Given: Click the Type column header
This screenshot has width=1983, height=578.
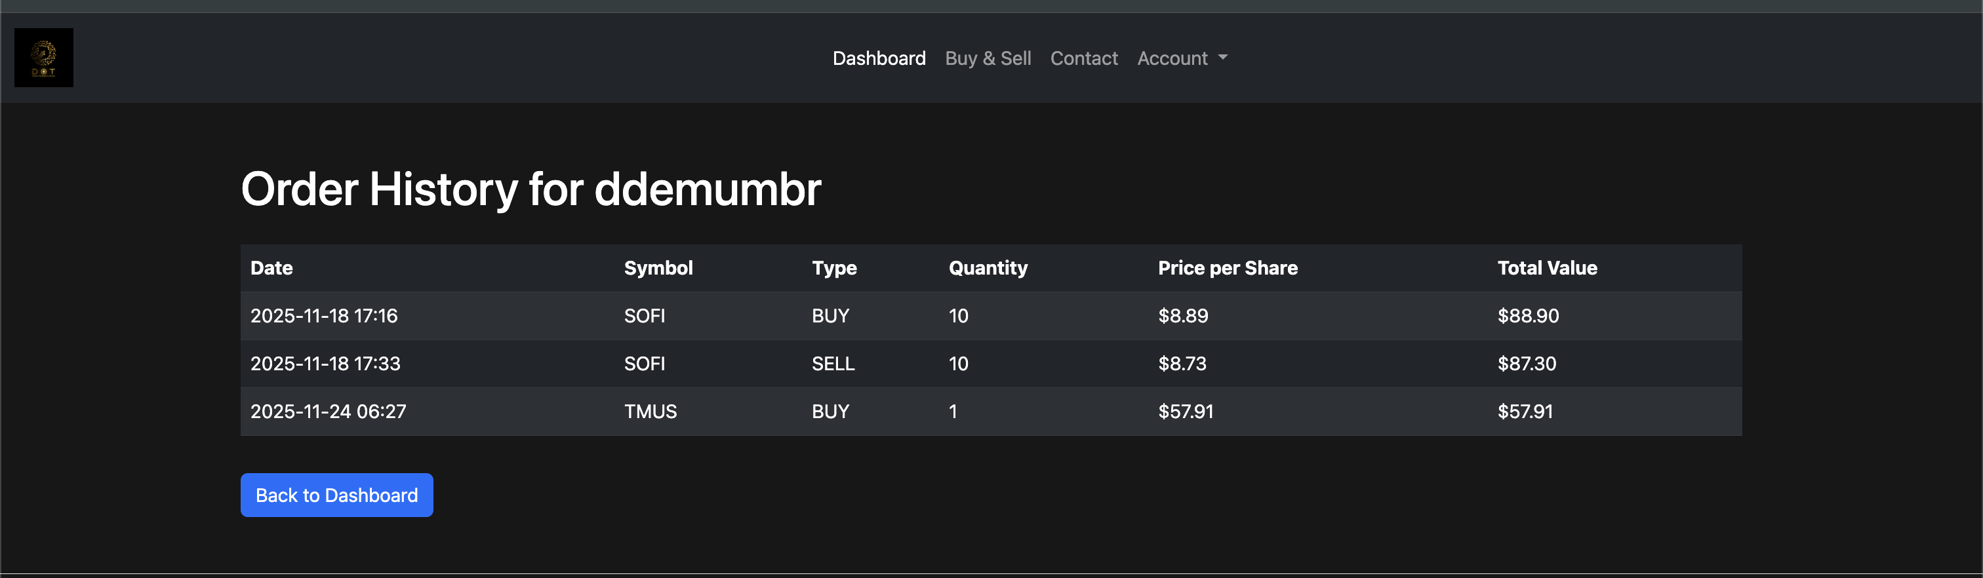Looking at the screenshot, I should pos(833,268).
